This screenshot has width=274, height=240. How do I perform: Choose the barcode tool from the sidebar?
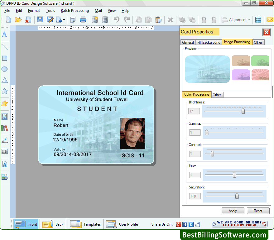click(x=4, y=151)
